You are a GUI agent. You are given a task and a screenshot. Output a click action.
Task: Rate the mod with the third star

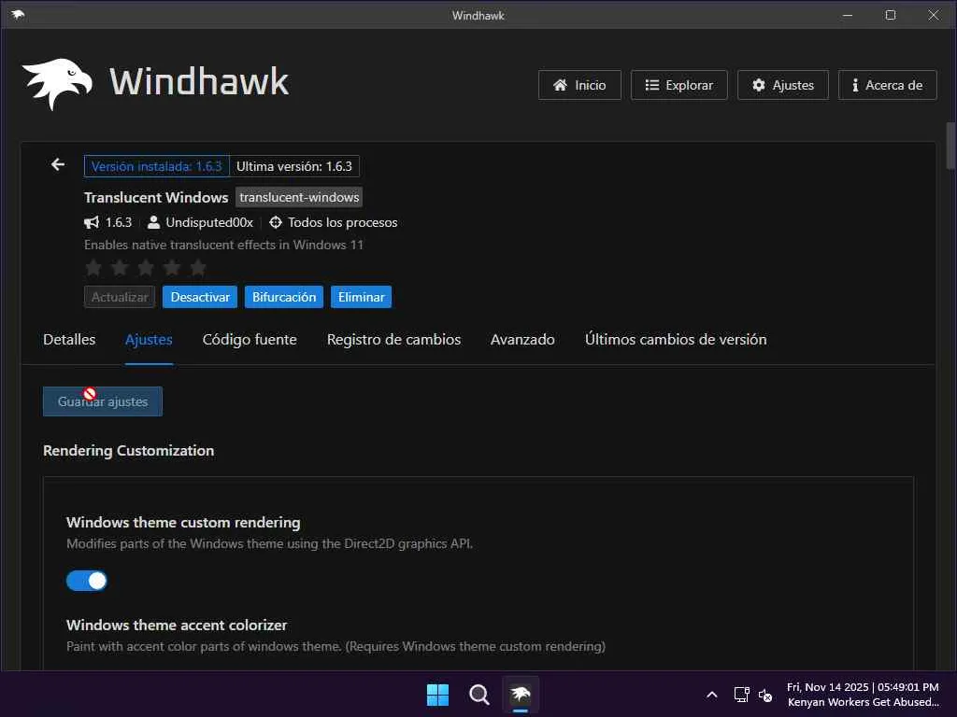pos(146,267)
